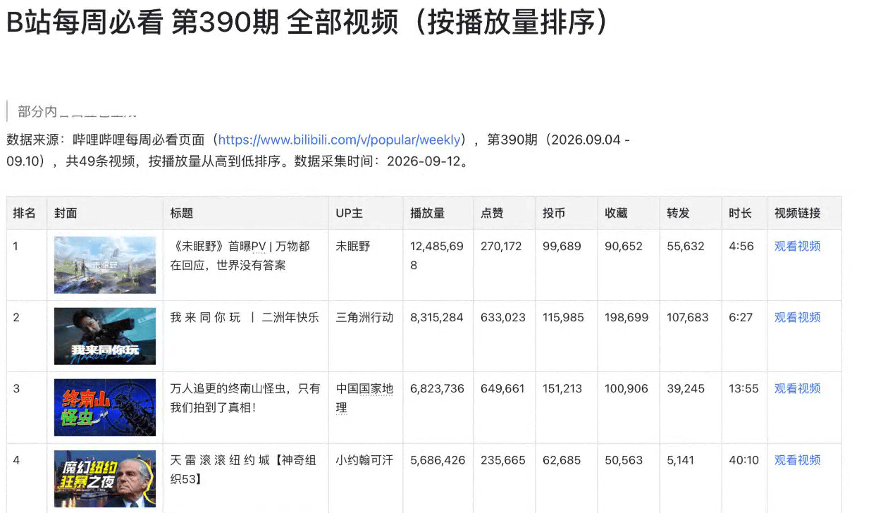Screen dimensions: 895x513
Task: Click play count 5,686,426
Action: tap(438, 460)
